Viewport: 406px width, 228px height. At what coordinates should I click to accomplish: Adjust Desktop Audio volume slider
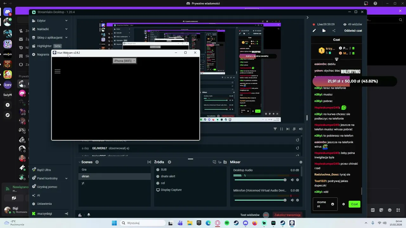[x=260, y=180]
